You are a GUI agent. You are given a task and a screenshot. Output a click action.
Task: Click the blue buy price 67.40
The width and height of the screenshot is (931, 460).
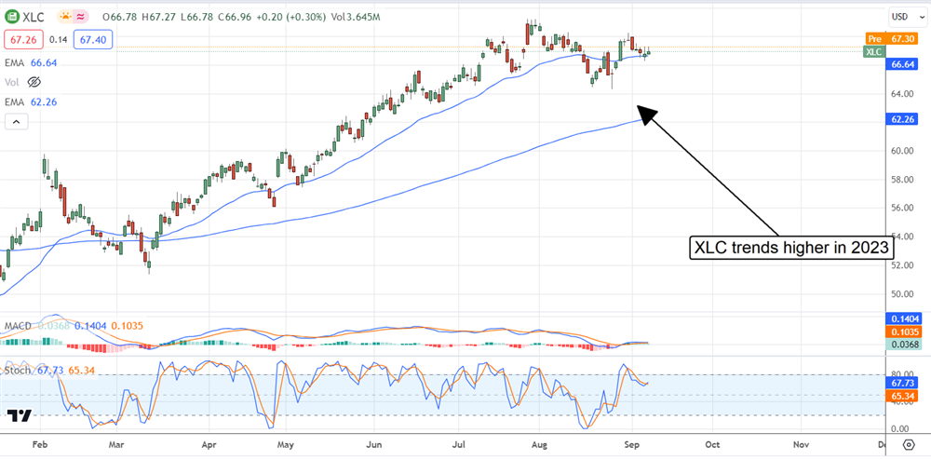pos(91,40)
